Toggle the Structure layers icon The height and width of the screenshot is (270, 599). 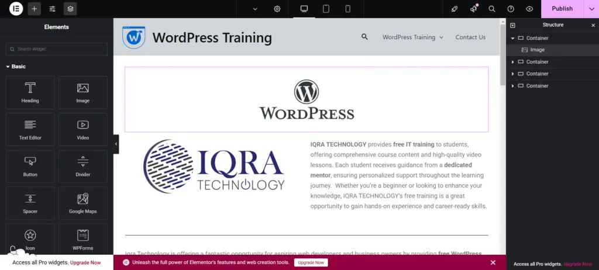pos(70,9)
